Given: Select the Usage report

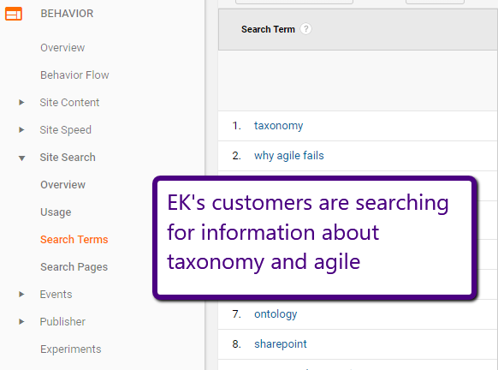Looking at the screenshot, I should click(56, 212).
